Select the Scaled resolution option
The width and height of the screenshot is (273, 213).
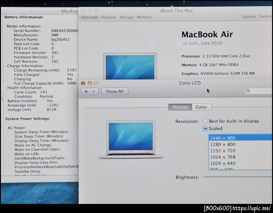pyautogui.click(x=213, y=129)
